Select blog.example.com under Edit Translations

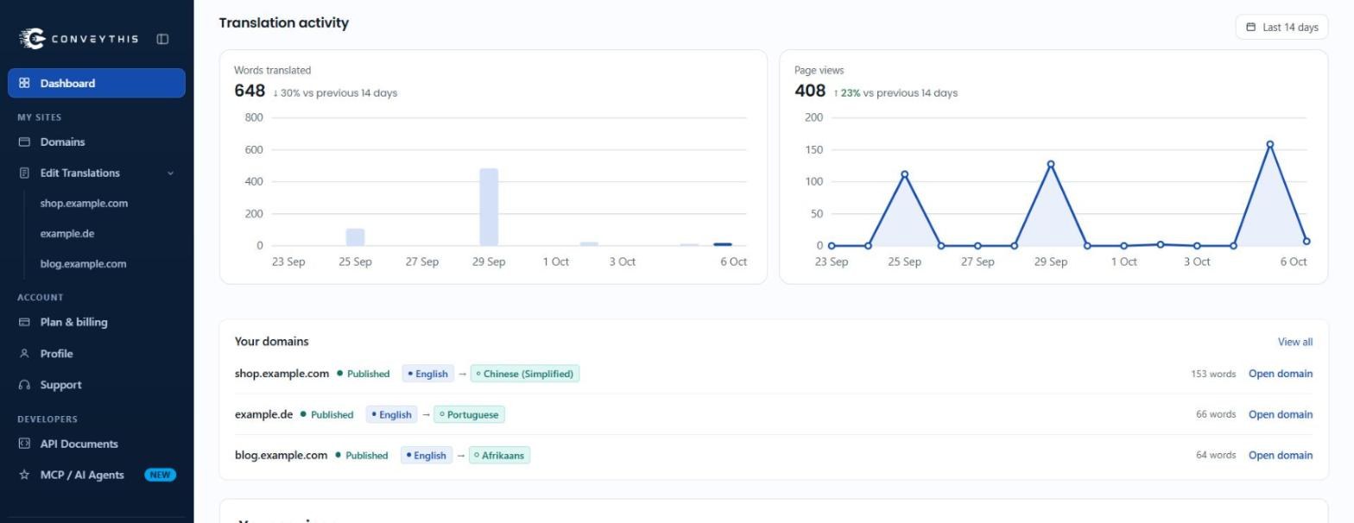83,263
